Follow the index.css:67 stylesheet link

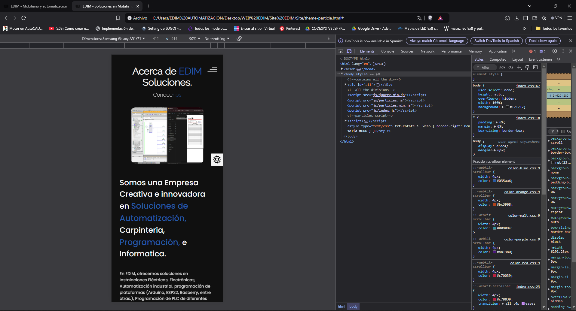click(x=528, y=86)
